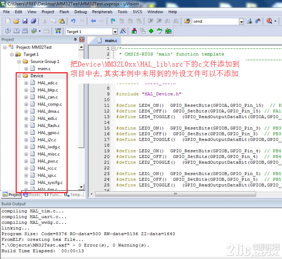Click the Save All icon

(x=33, y=21)
